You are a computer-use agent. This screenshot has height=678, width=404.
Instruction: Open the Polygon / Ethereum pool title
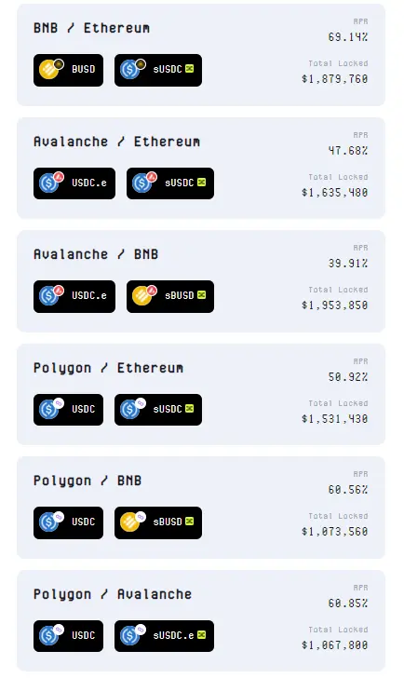[109, 368]
